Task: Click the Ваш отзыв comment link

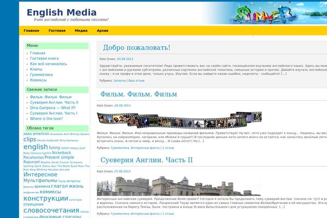Action: 136,81
